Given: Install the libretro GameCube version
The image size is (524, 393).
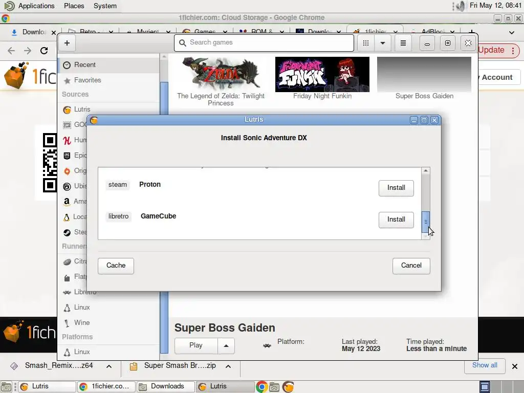Looking at the screenshot, I should [396, 220].
